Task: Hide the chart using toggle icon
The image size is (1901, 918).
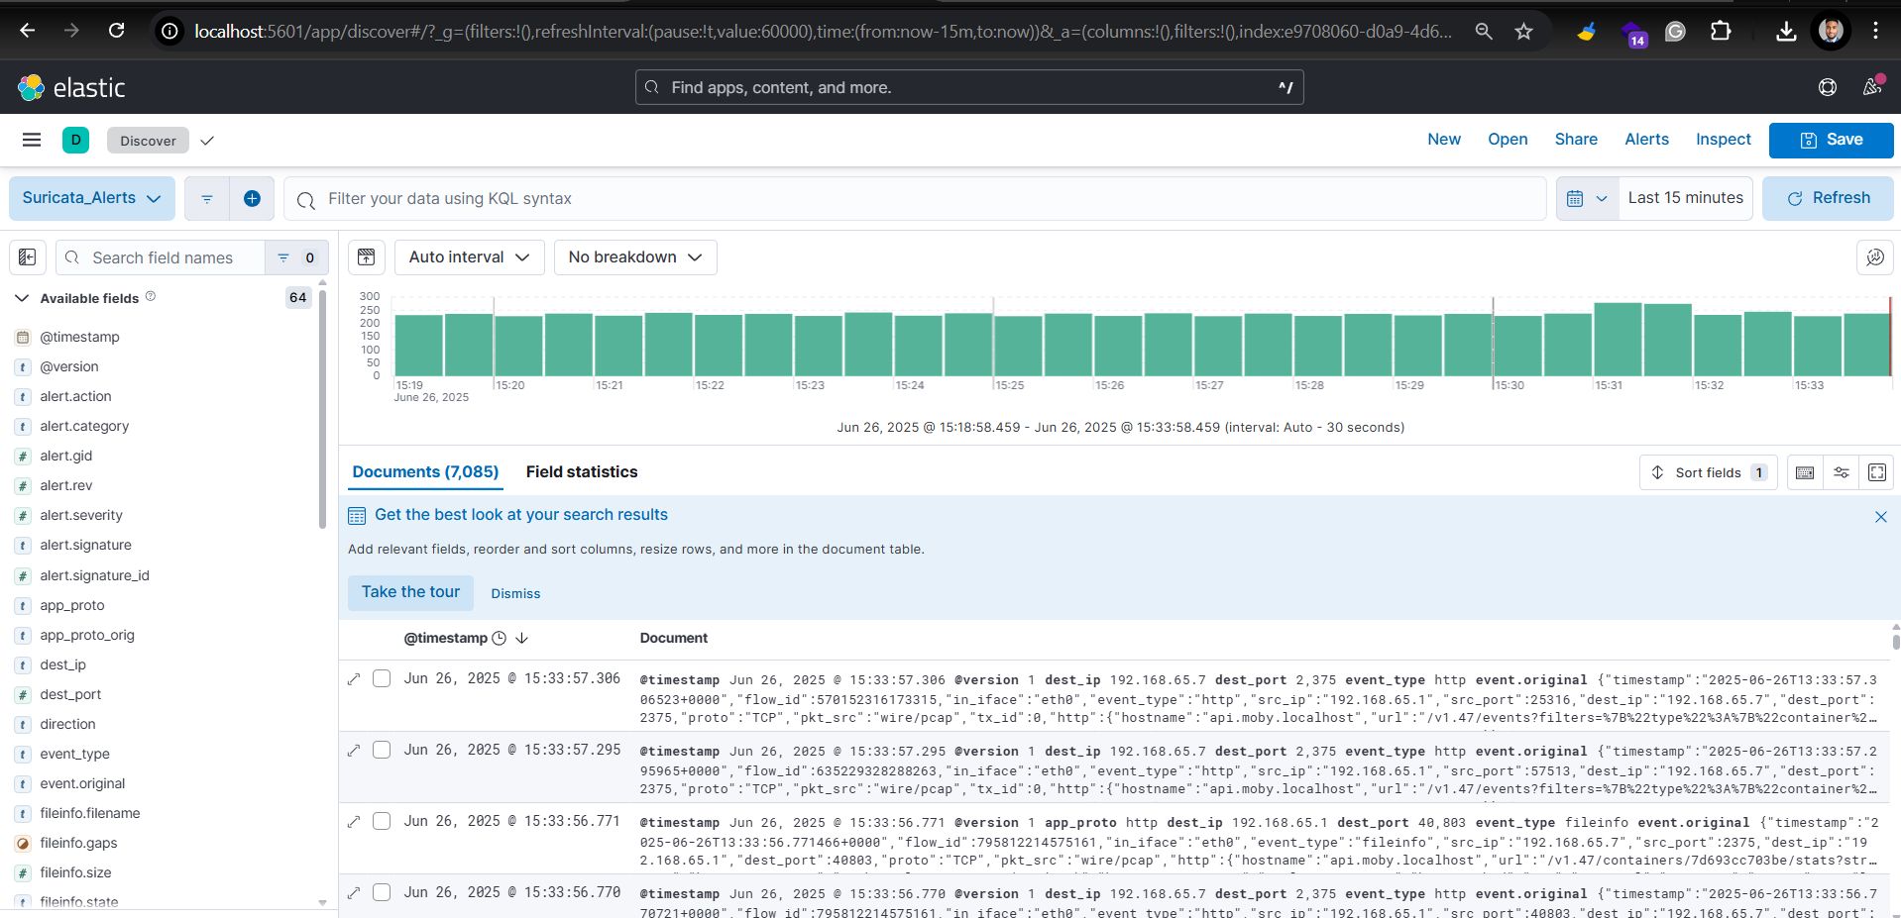Action: (367, 257)
